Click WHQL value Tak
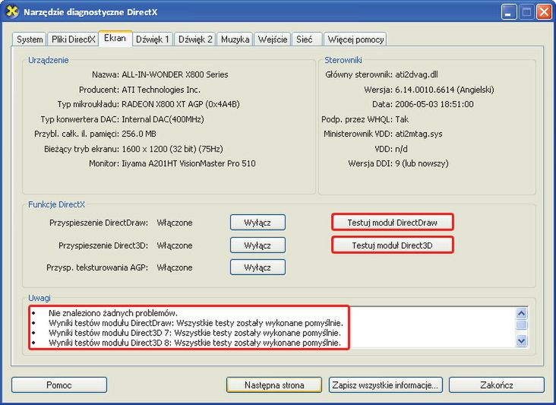 (402, 119)
